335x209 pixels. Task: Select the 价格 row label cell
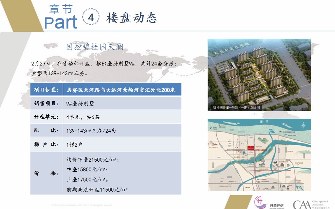46,173
